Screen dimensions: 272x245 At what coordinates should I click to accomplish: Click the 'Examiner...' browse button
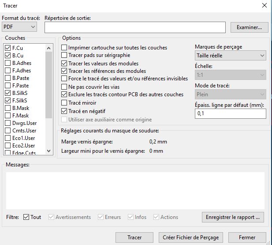[249, 27]
